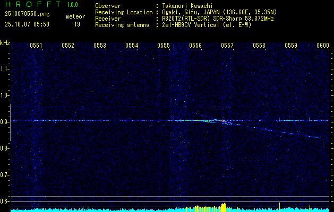Click the vertical spike on carrier near 0559.5
Viewport: 334px width, 212px height.
click(x=310, y=118)
